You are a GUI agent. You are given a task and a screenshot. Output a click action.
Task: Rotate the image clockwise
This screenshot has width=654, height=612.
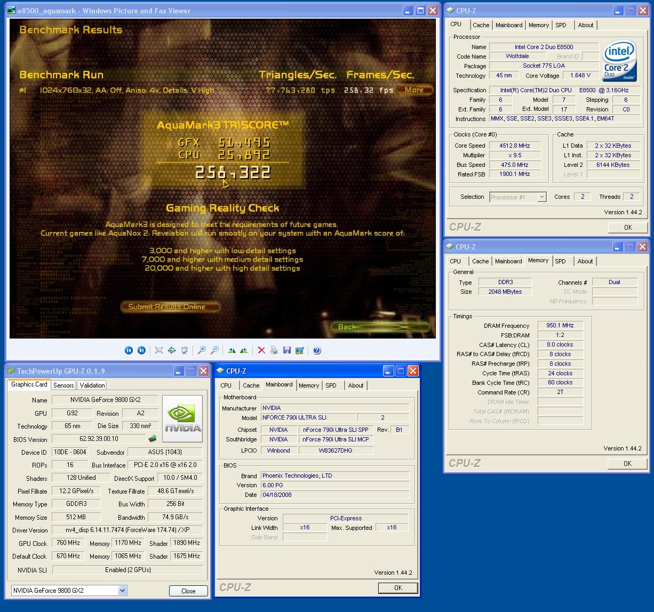(x=232, y=350)
